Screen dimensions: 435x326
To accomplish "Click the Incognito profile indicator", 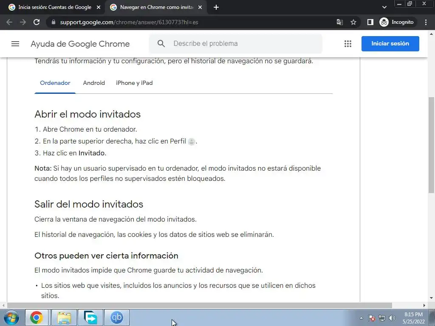I will [397, 22].
